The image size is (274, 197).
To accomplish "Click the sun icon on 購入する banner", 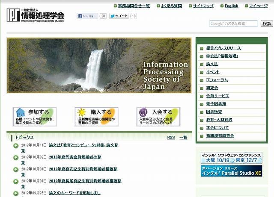I will pyautogui.click(x=81, y=112).
